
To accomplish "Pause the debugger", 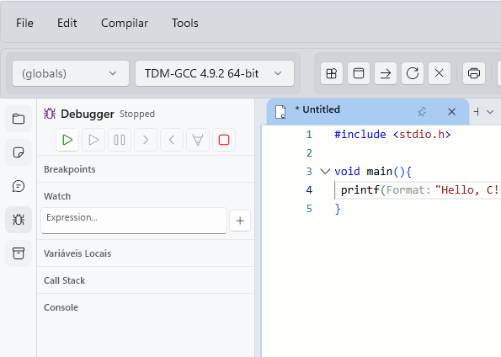I will click(x=120, y=140).
